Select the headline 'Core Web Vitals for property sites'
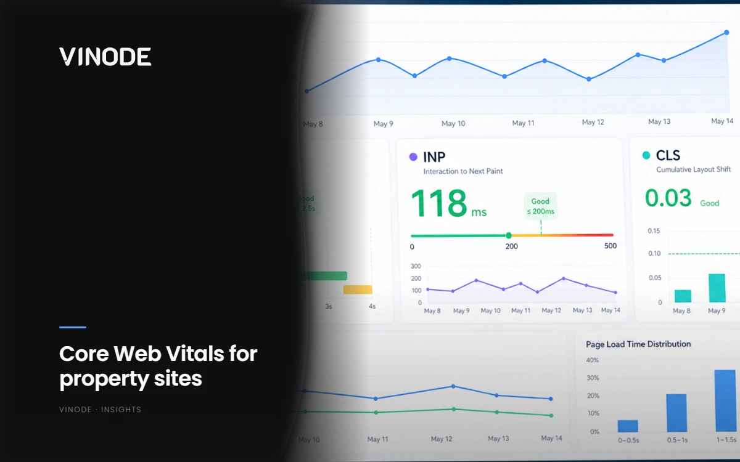 (x=158, y=366)
